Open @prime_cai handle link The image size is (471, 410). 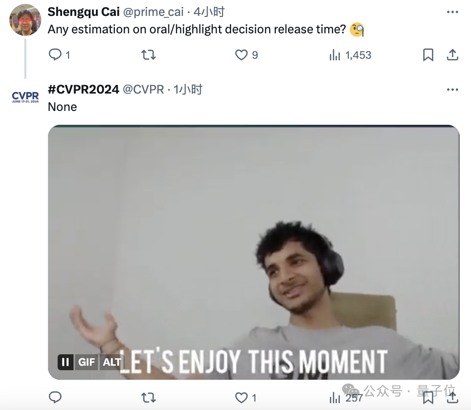click(153, 12)
